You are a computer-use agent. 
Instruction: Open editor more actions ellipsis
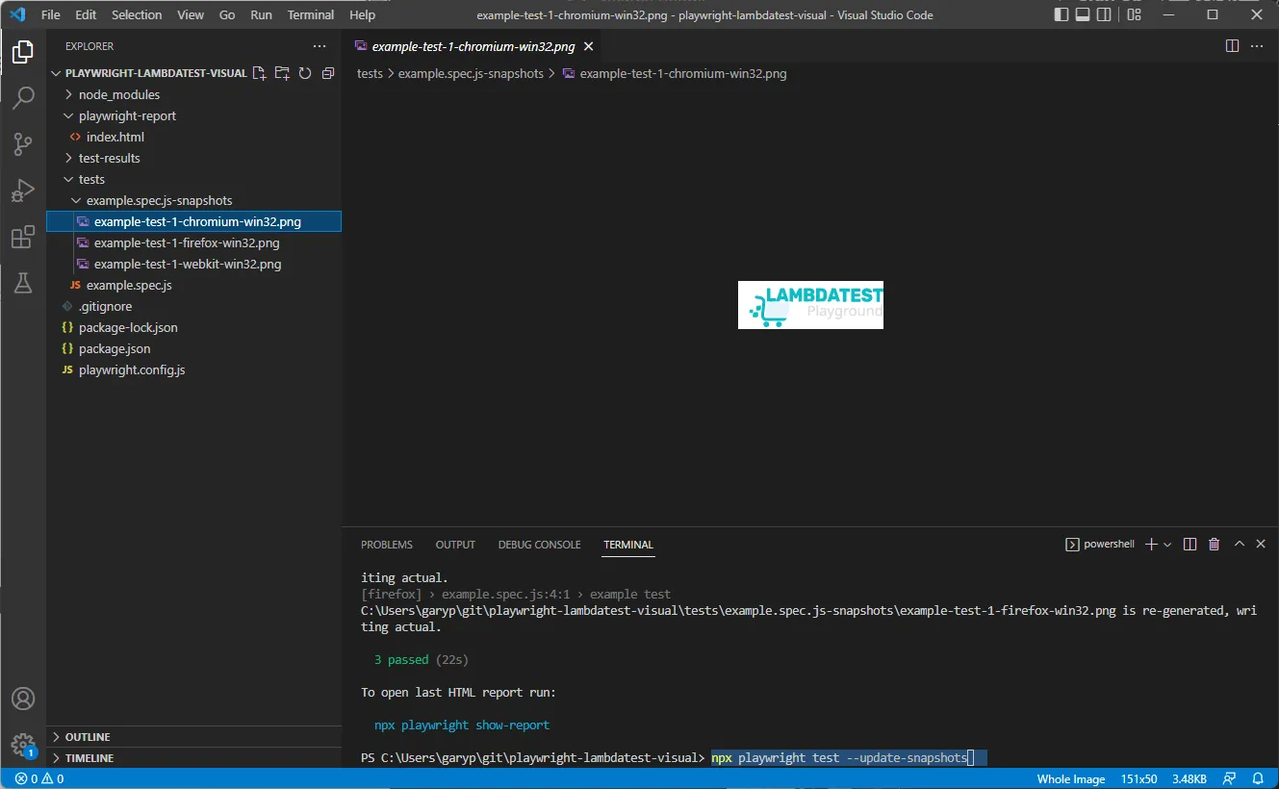click(x=1257, y=46)
